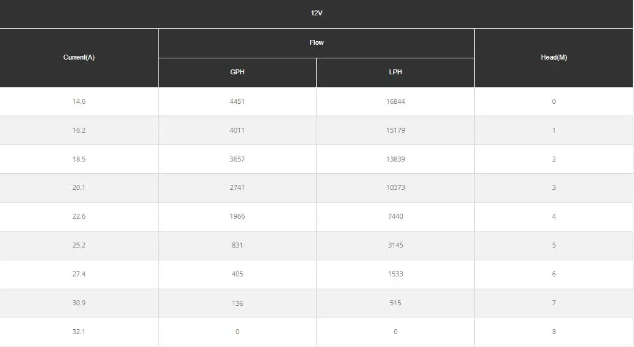Click the 15179 LPH cell
Image resolution: width=634 pixels, height=347 pixels.
click(395, 130)
